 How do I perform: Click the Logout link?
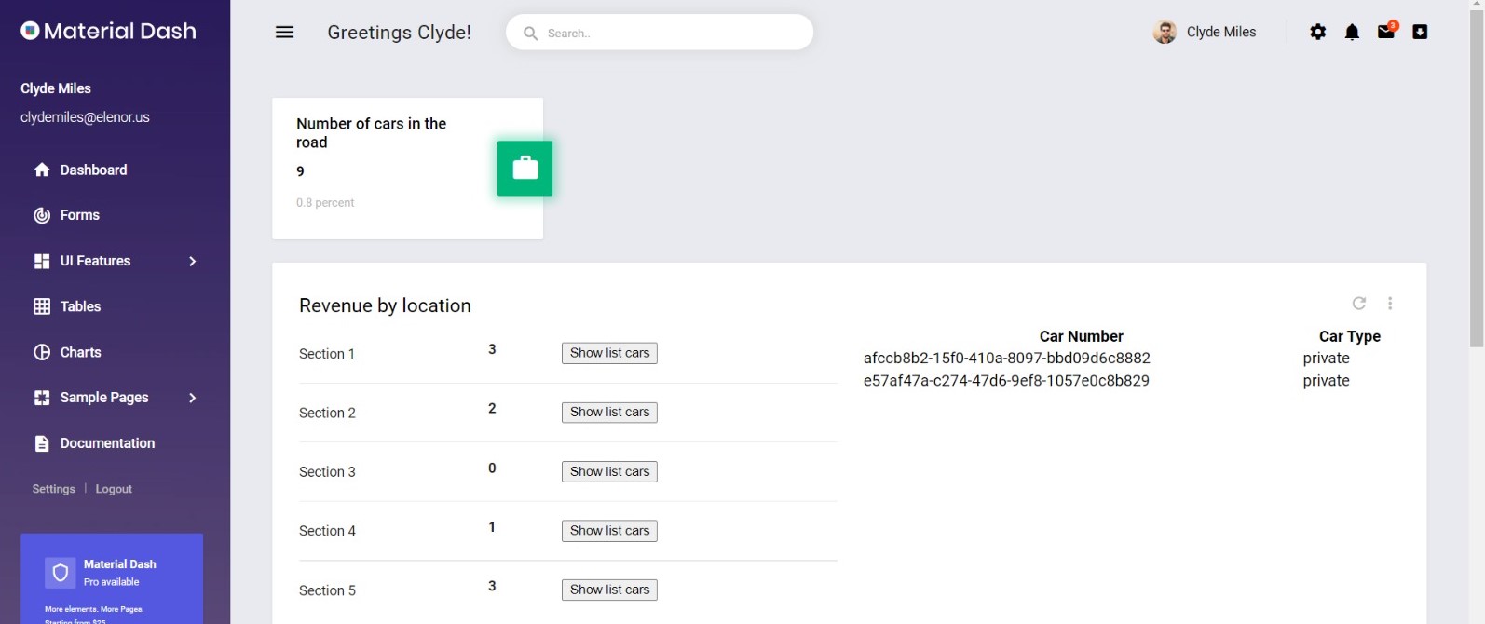114,489
